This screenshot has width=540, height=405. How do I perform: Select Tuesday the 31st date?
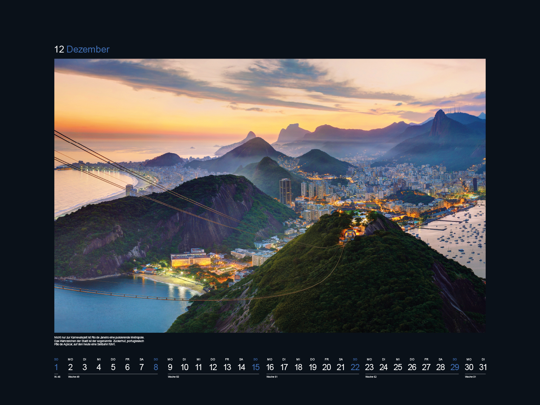(483, 367)
